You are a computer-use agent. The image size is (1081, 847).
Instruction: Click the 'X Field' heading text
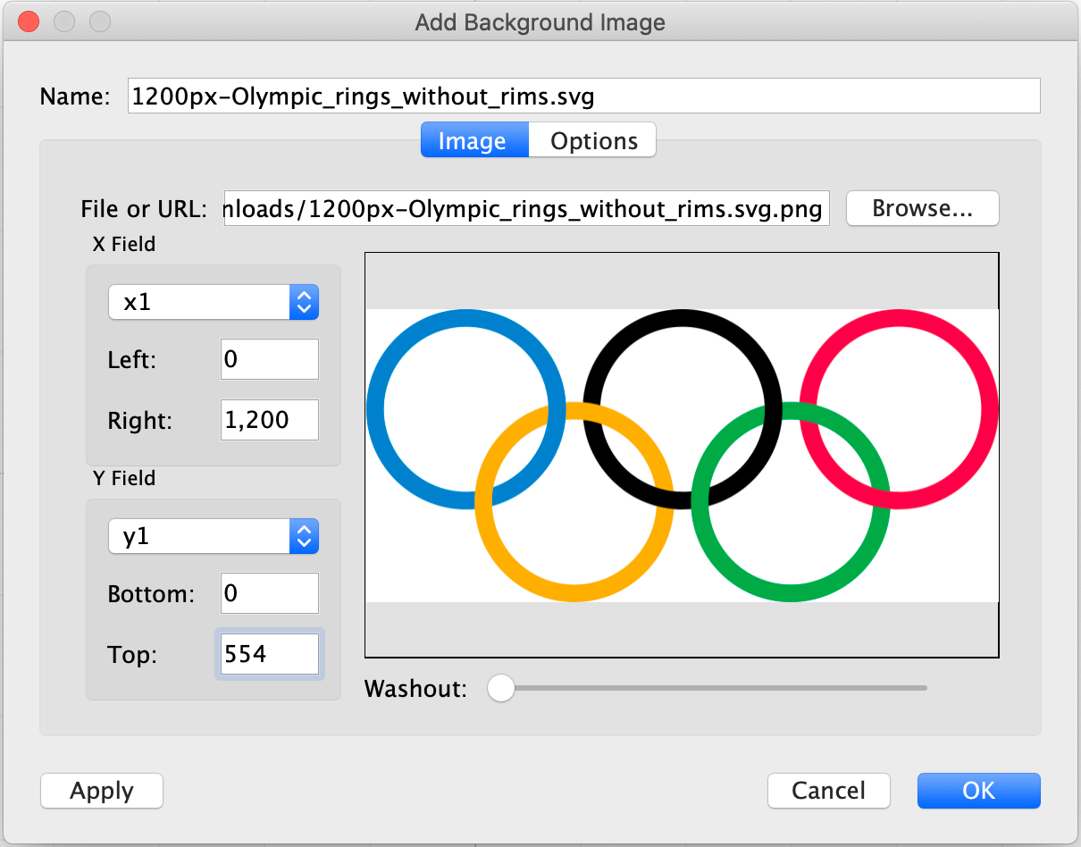pos(123,244)
